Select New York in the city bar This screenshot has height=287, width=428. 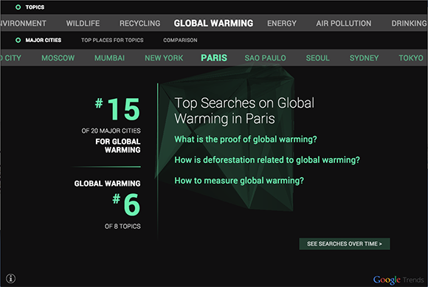pos(164,58)
